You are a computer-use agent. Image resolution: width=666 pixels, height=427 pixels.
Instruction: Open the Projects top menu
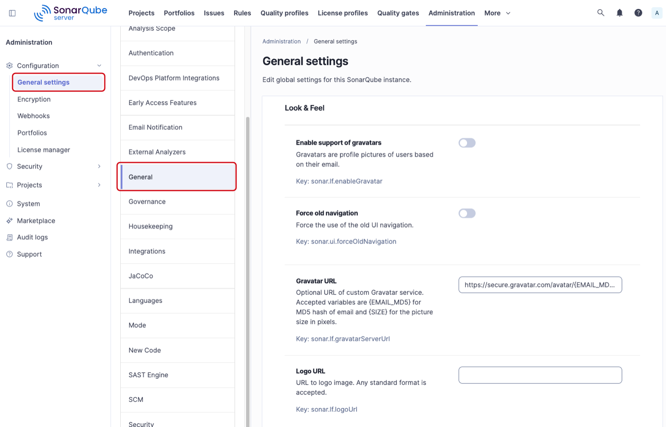coord(142,13)
